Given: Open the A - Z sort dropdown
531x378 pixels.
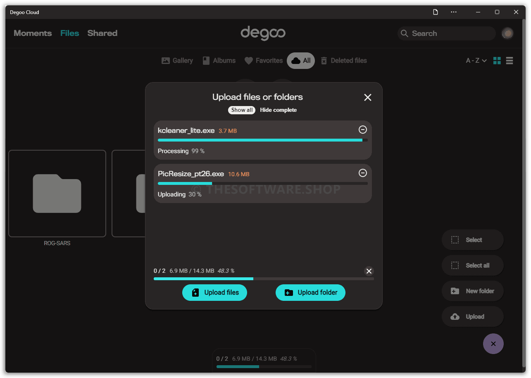Looking at the screenshot, I should tap(476, 61).
